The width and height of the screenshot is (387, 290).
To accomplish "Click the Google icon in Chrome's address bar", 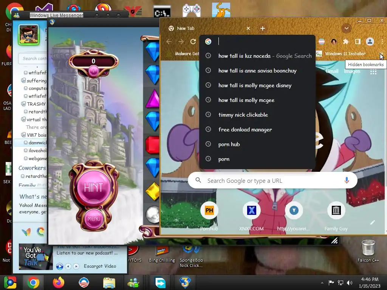I will coord(208,42).
